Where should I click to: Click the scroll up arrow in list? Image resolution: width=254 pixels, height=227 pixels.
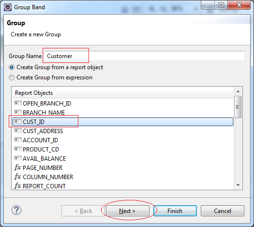(x=238, y=91)
